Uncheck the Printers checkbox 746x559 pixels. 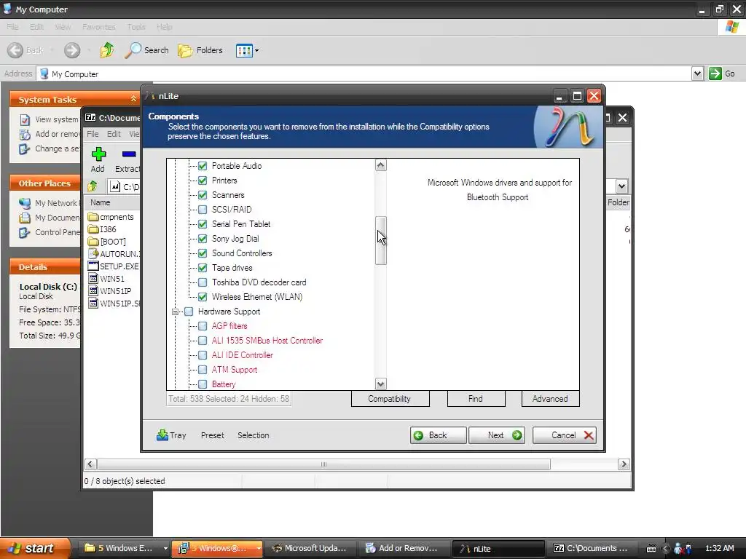(x=203, y=181)
